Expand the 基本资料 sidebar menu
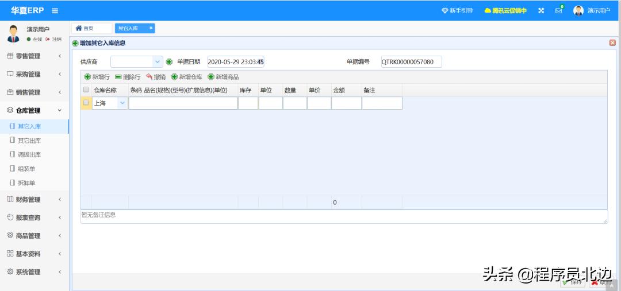 pos(34,254)
